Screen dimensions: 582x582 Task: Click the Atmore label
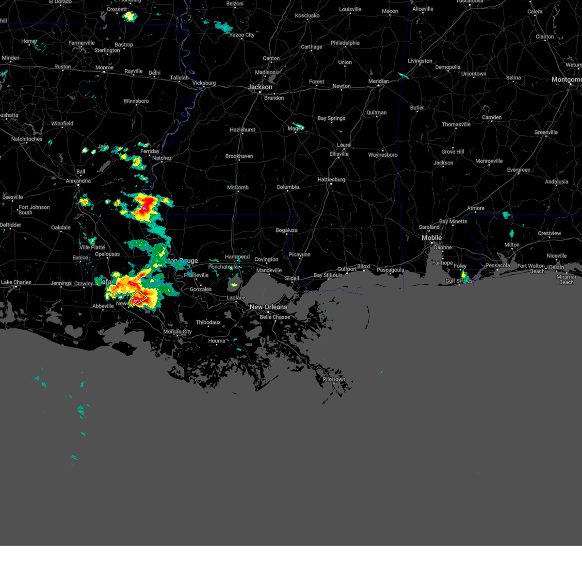point(476,208)
